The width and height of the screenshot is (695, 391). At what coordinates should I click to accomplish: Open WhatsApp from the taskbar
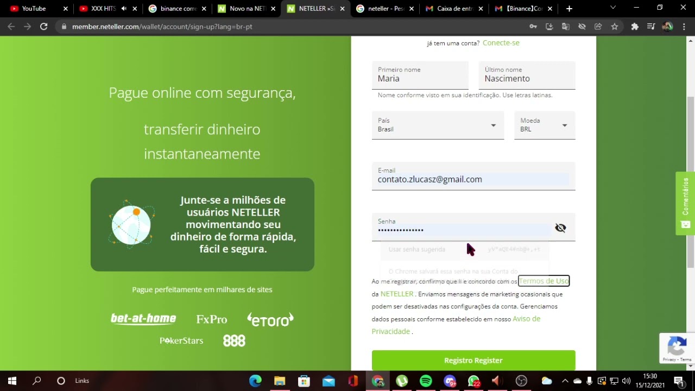tap(474, 381)
